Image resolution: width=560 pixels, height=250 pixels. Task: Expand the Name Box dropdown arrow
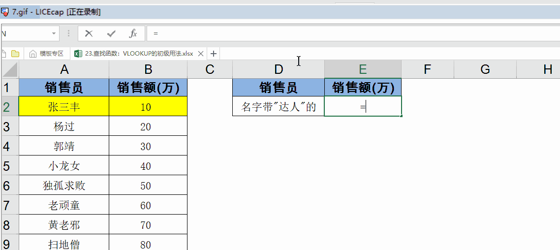point(54,33)
